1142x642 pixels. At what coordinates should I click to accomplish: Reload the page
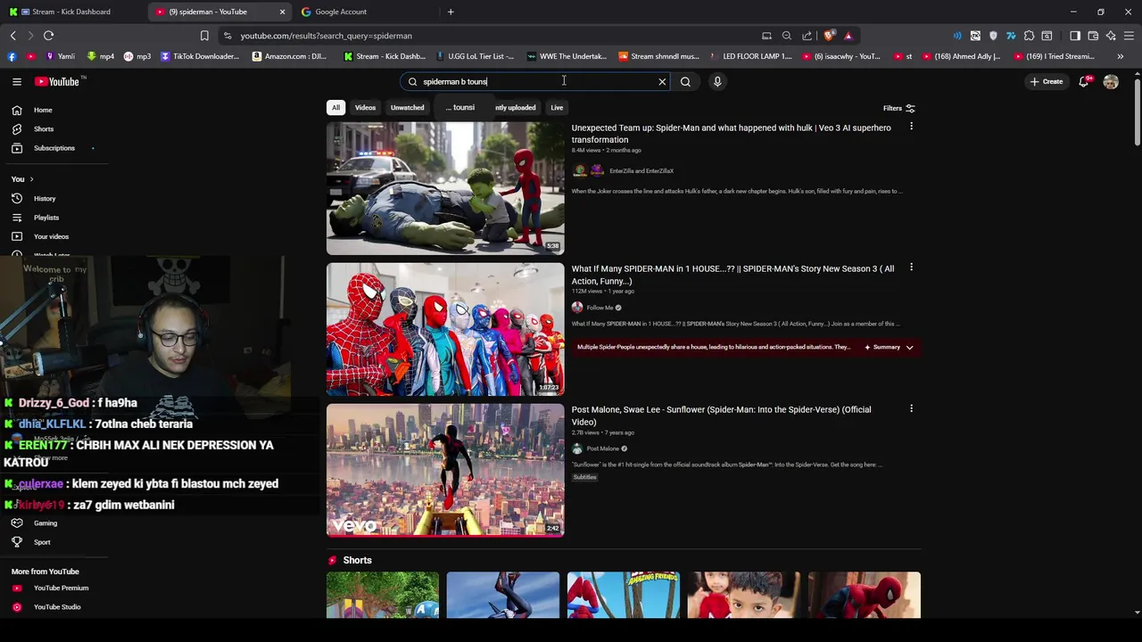(48, 36)
